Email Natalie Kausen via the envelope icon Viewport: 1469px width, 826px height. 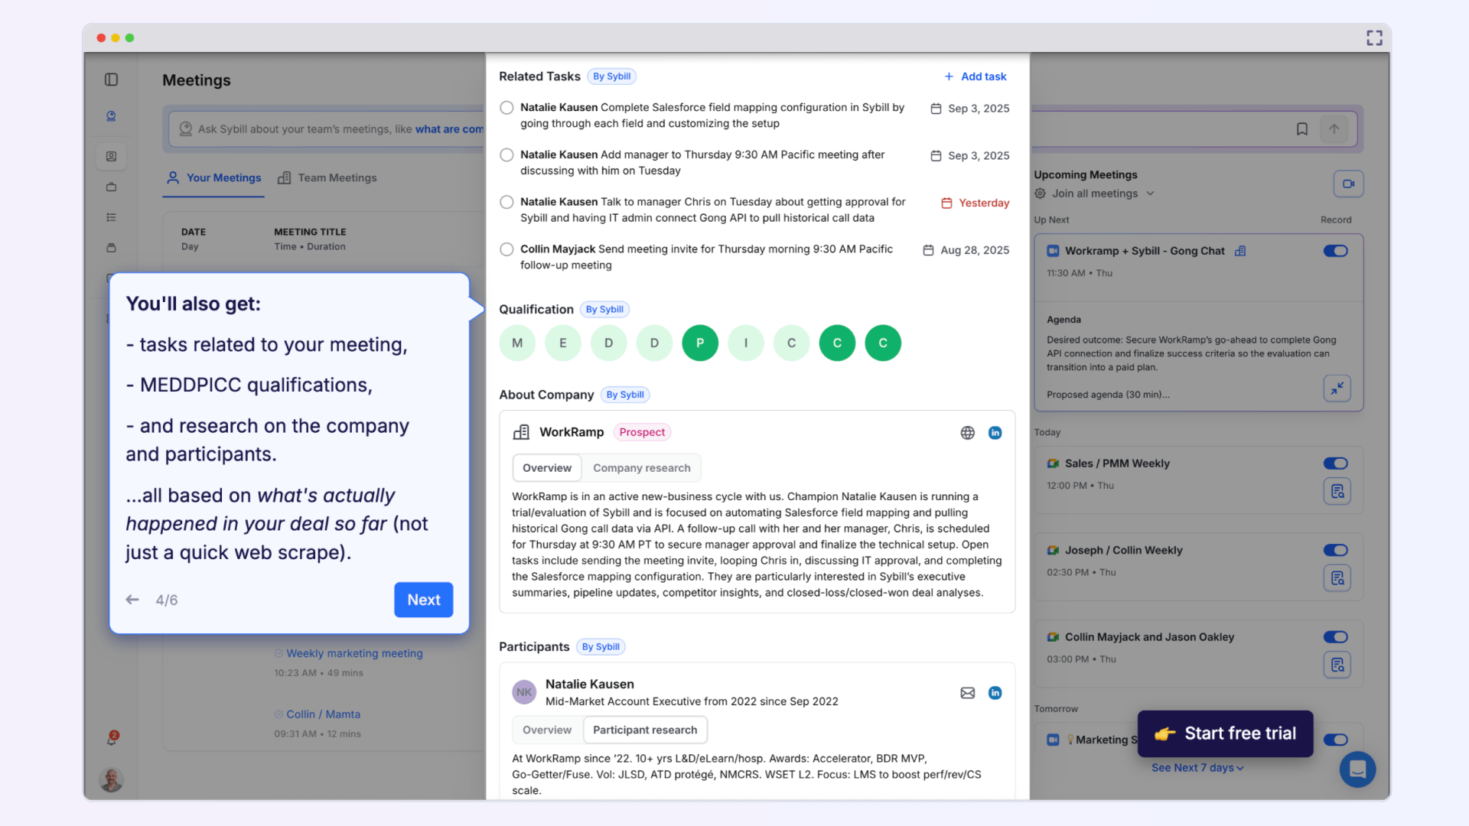[967, 693]
